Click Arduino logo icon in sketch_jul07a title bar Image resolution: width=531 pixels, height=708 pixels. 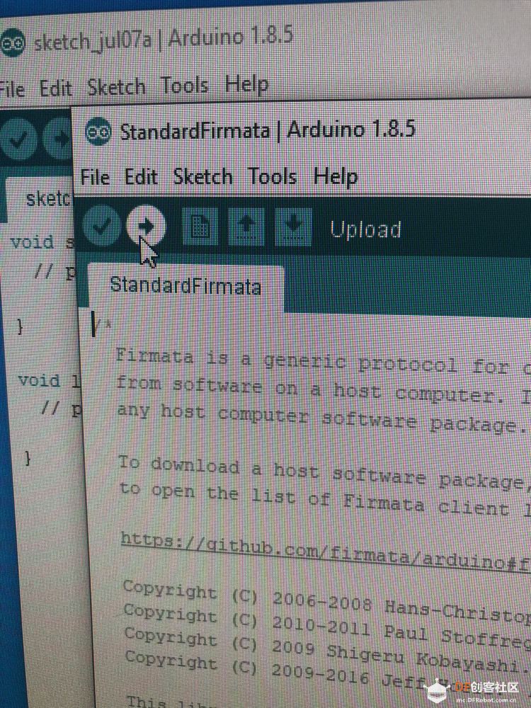(x=12, y=43)
